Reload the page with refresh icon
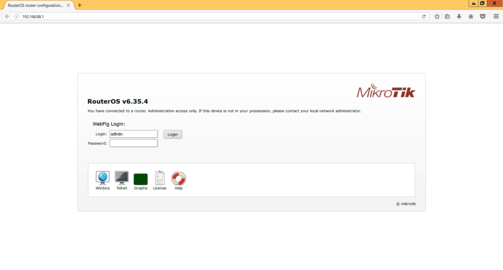 [x=424, y=16]
